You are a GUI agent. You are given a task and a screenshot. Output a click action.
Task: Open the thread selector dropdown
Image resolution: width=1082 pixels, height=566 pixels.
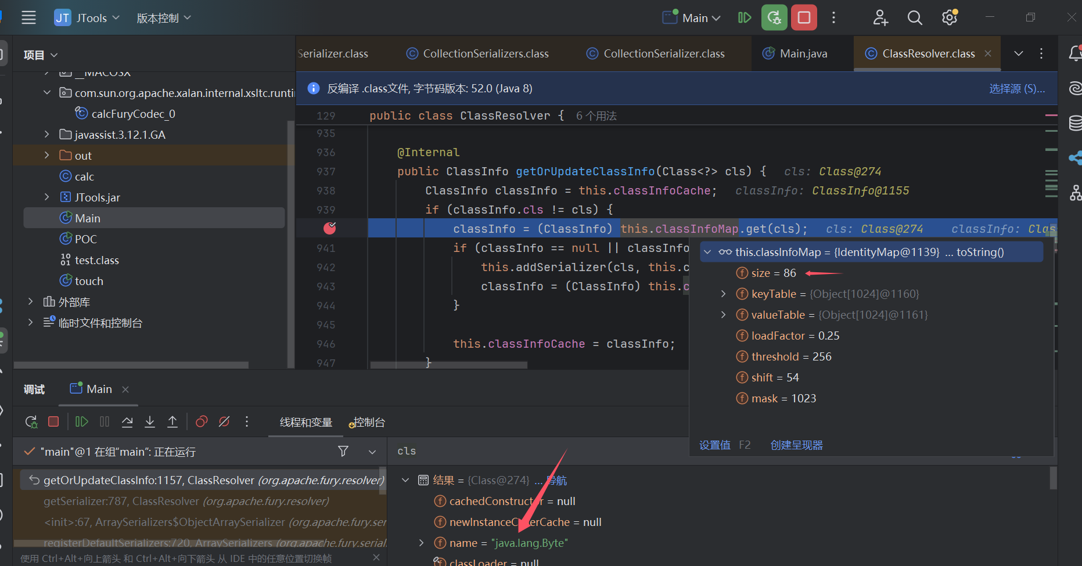[372, 452]
